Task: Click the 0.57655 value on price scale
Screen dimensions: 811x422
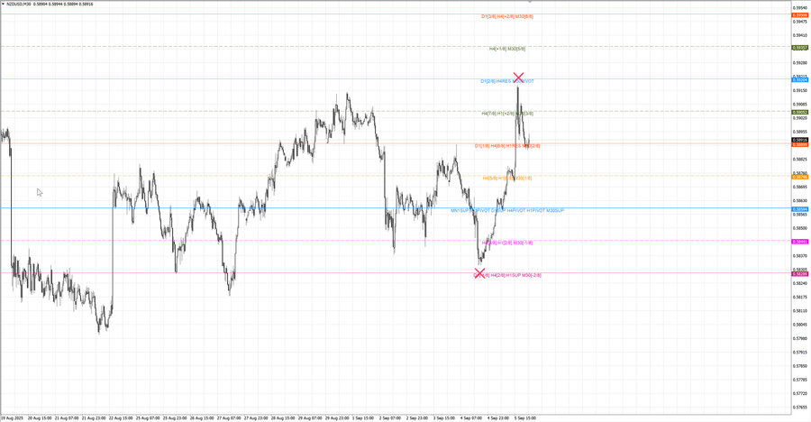Action: click(800, 407)
